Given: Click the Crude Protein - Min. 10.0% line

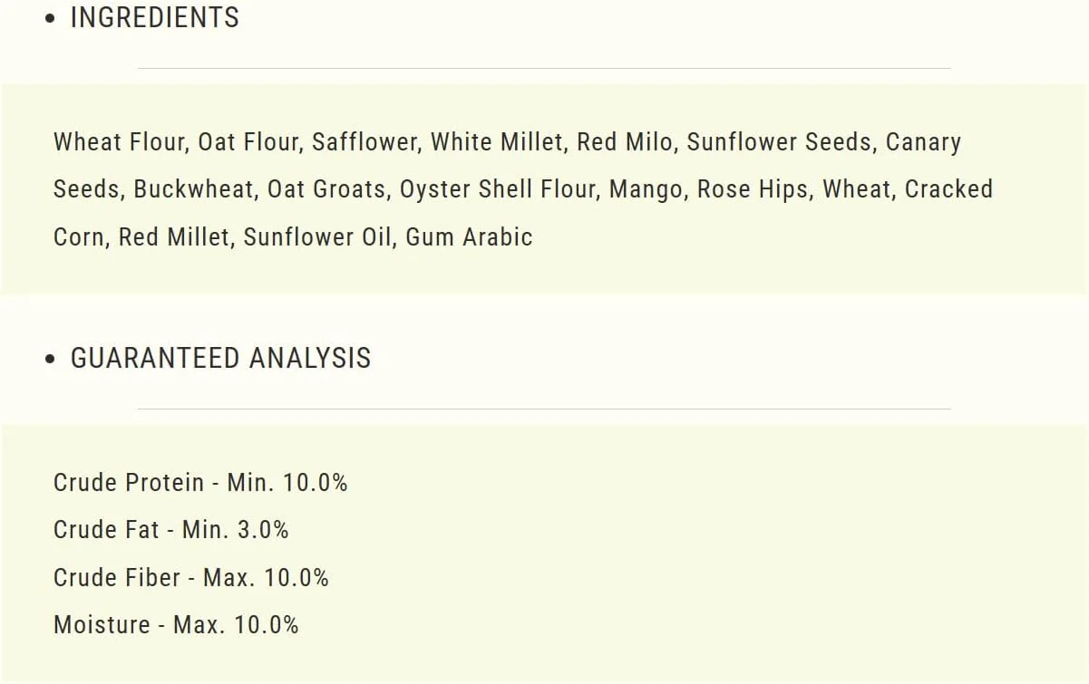Looking at the screenshot, I should (x=200, y=483).
